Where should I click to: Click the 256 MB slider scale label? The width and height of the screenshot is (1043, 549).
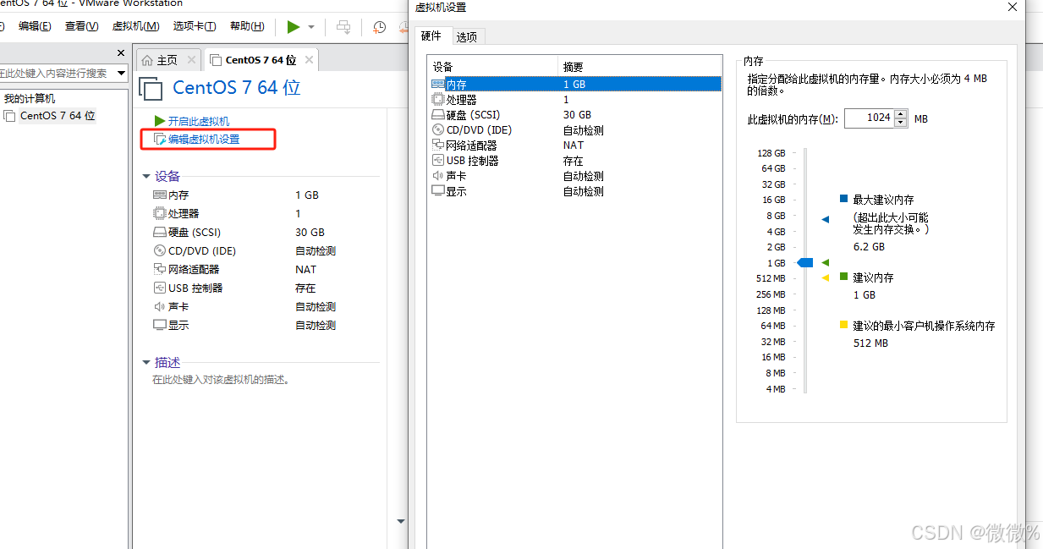tap(771, 294)
